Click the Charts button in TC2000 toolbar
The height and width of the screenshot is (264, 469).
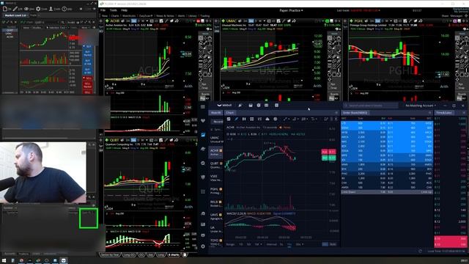coord(115,16)
